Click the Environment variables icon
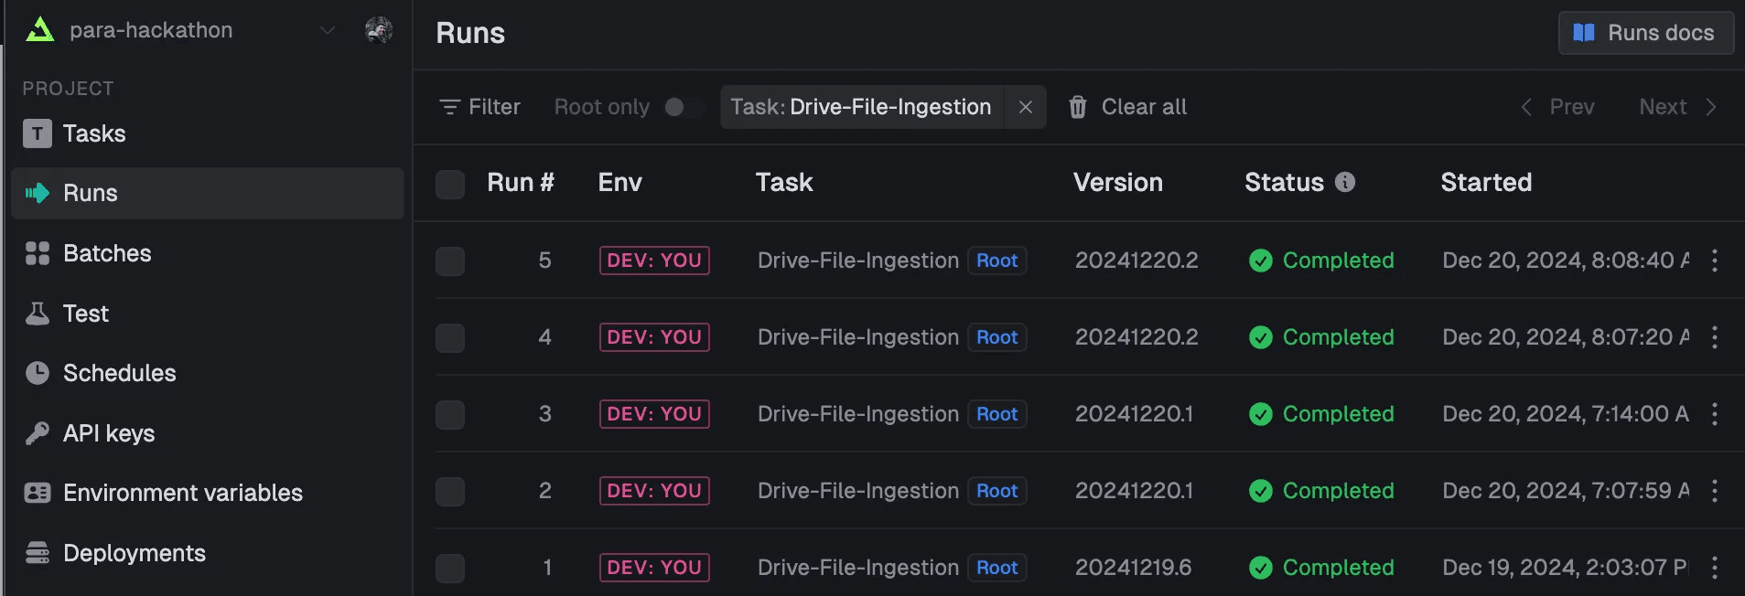1745x596 pixels. pos(38,493)
